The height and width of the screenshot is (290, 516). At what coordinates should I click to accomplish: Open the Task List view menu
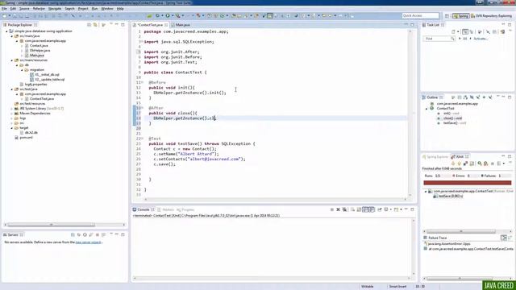510,31
